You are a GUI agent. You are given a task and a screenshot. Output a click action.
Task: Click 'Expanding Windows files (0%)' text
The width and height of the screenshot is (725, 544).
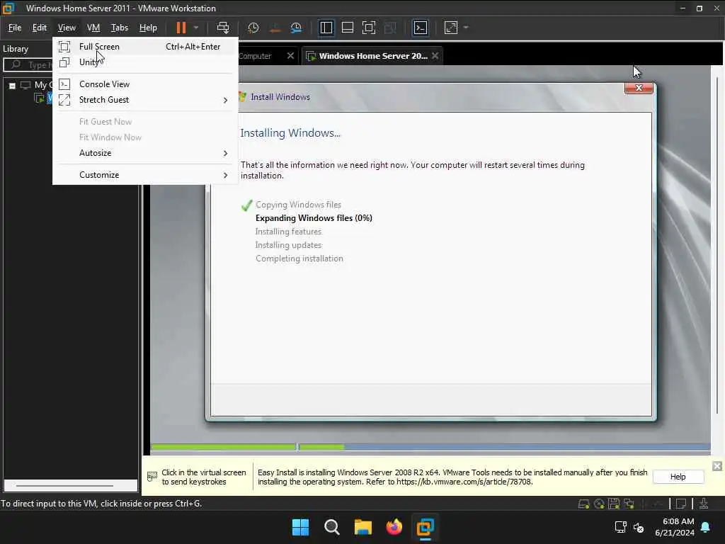coord(314,218)
